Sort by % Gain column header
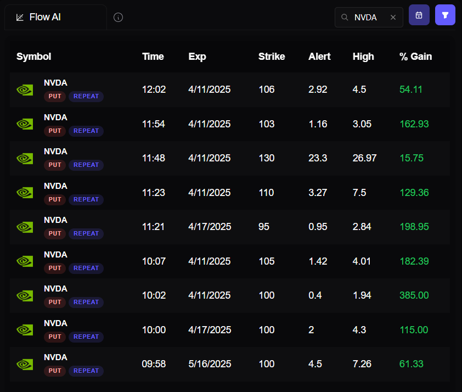 pos(415,57)
